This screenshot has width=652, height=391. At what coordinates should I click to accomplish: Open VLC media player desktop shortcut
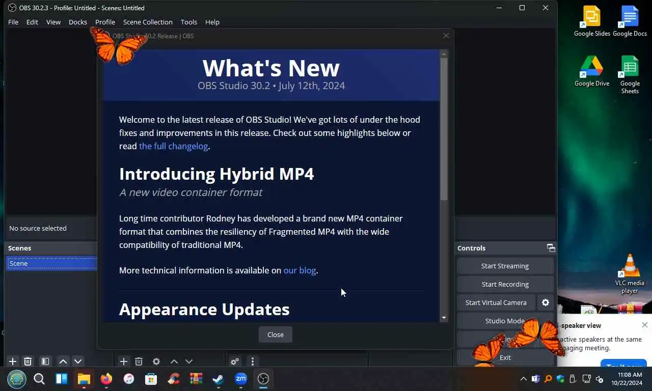pyautogui.click(x=630, y=274)
